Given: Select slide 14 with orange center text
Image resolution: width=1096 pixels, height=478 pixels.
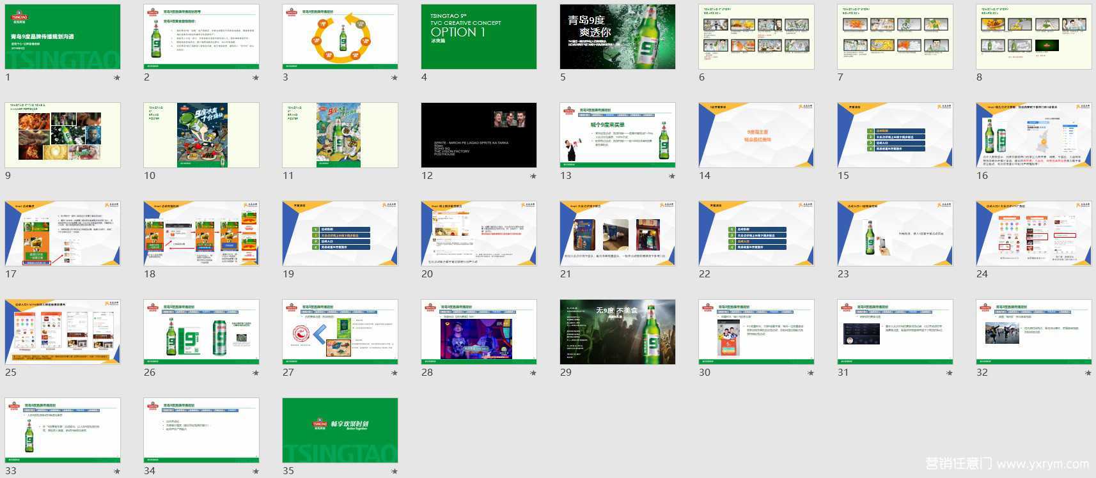Looking at the screenshot, I should tap(756, 135).
